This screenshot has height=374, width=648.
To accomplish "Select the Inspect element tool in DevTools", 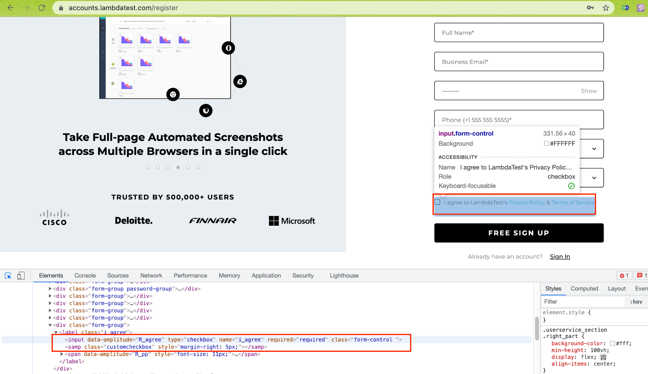I will click(8, 276).
